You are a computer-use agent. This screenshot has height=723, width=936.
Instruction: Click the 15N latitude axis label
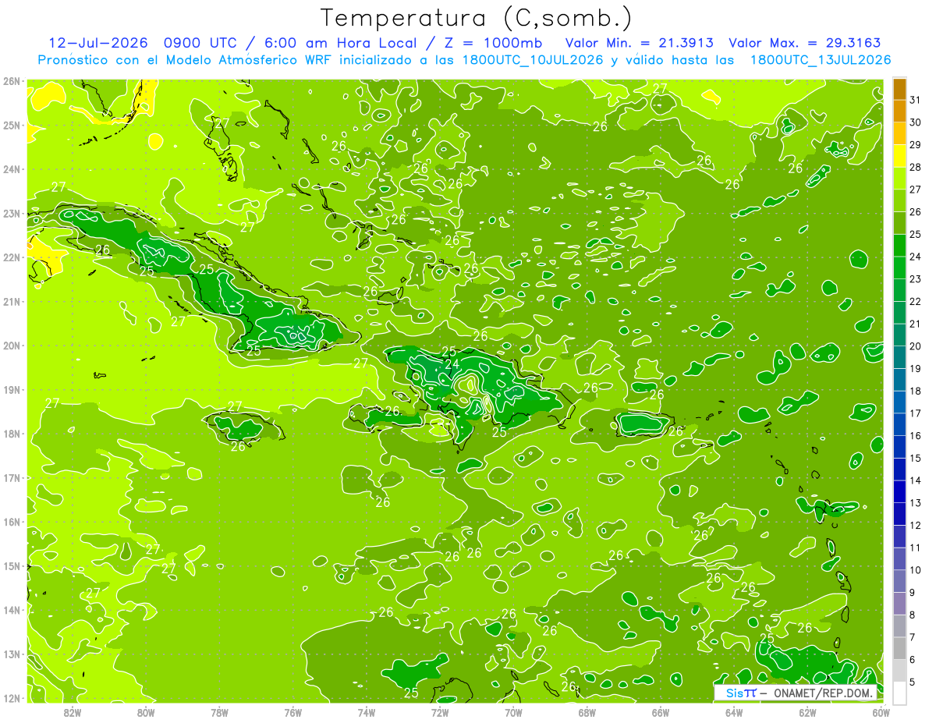11,566
